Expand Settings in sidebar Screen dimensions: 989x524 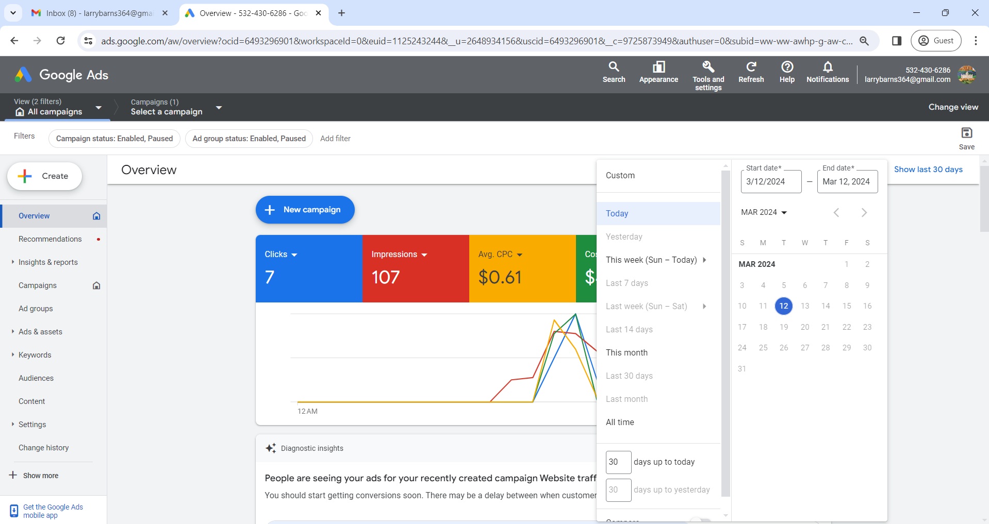(13, 424)
